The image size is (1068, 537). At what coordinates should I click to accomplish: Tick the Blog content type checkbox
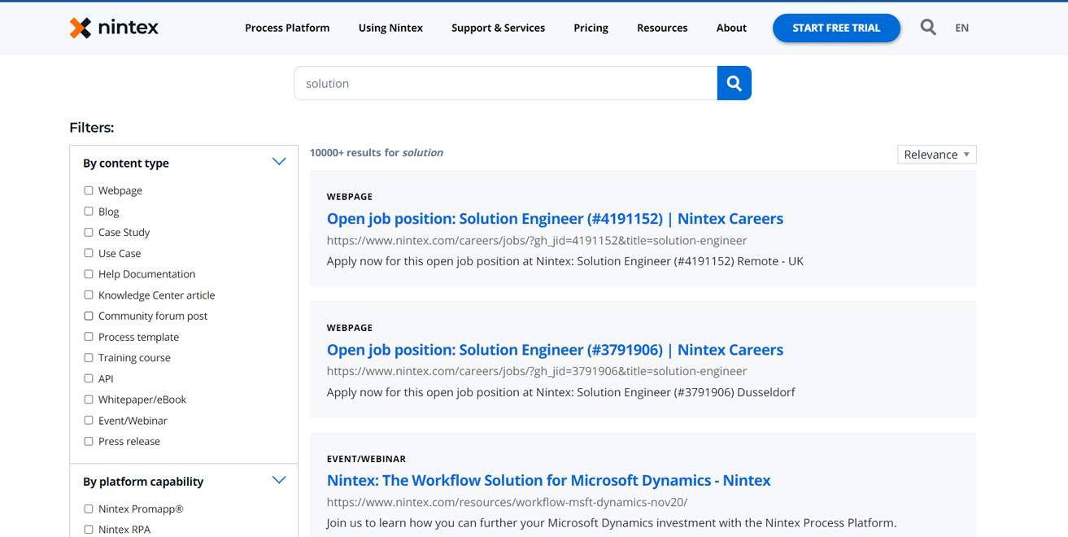pyautogui.click(x=89, y=212)
